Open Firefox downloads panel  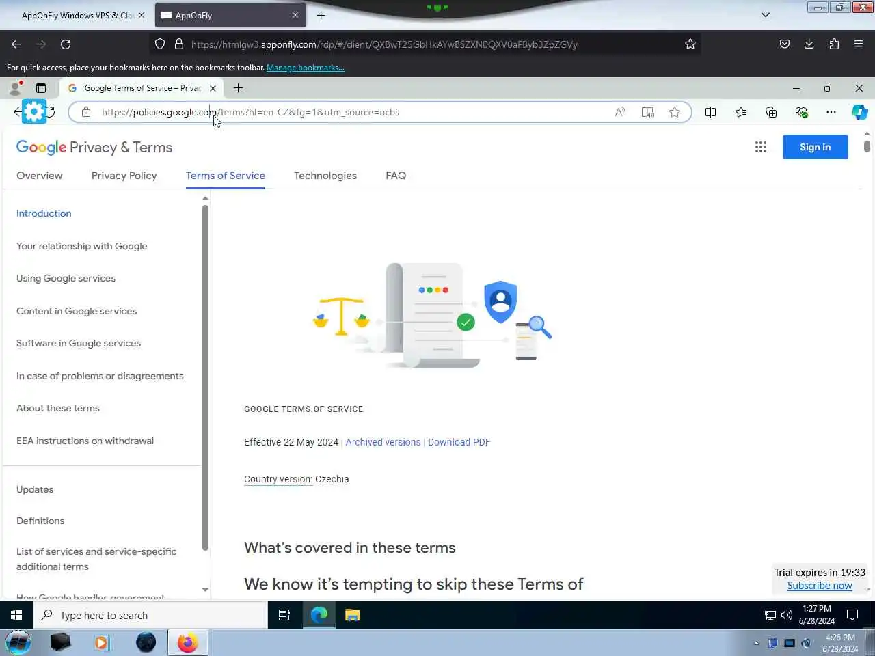click(809, 44)
